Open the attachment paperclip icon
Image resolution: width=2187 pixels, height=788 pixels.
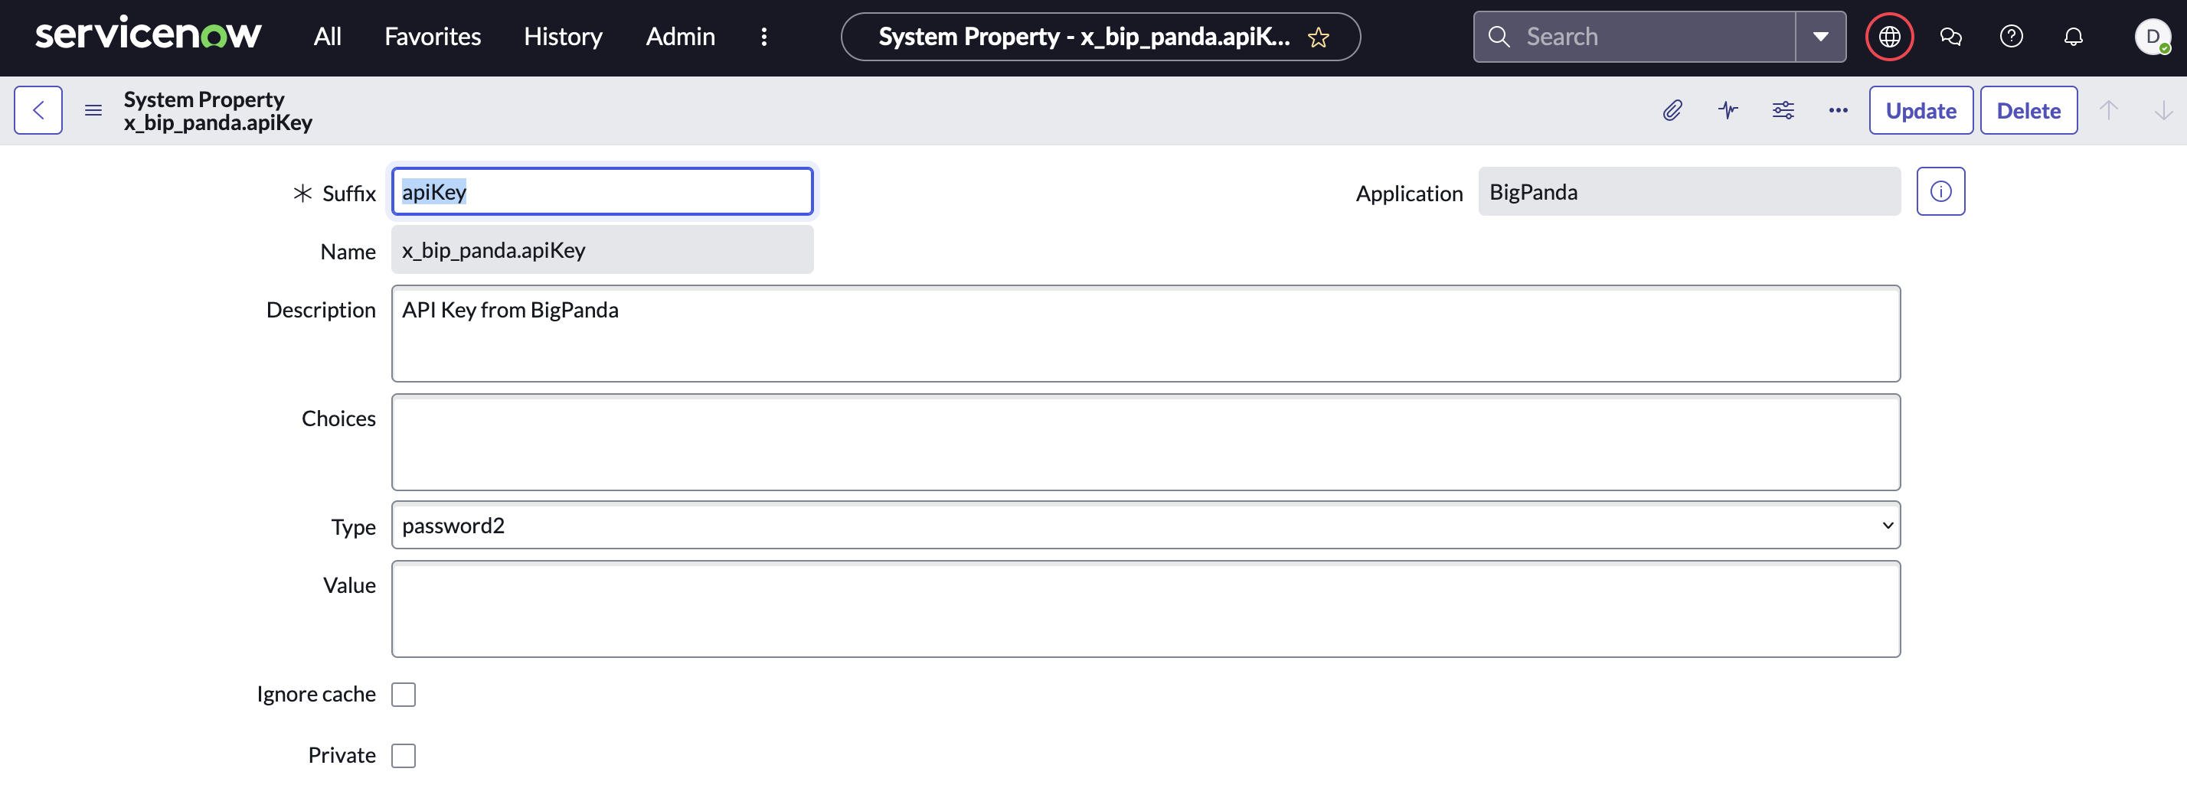(1672, 110)
